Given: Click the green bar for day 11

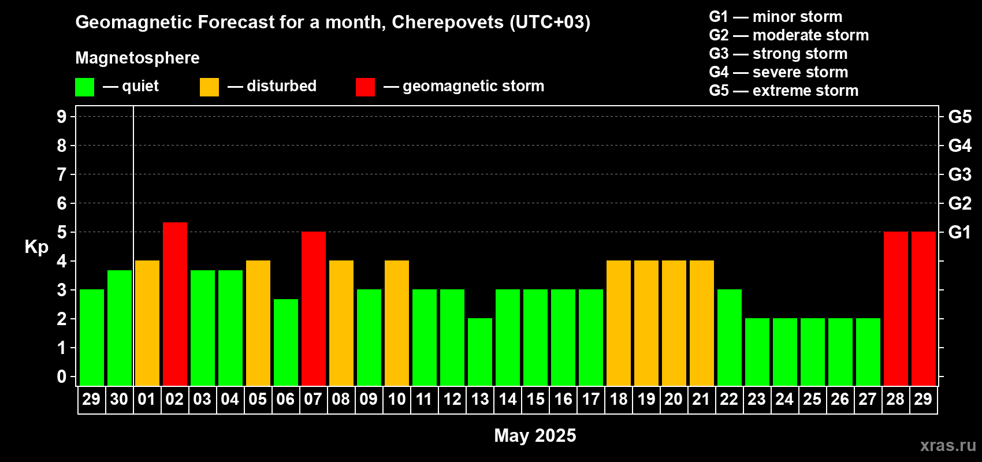Looking at the screenshot, I should click(425, 338).
